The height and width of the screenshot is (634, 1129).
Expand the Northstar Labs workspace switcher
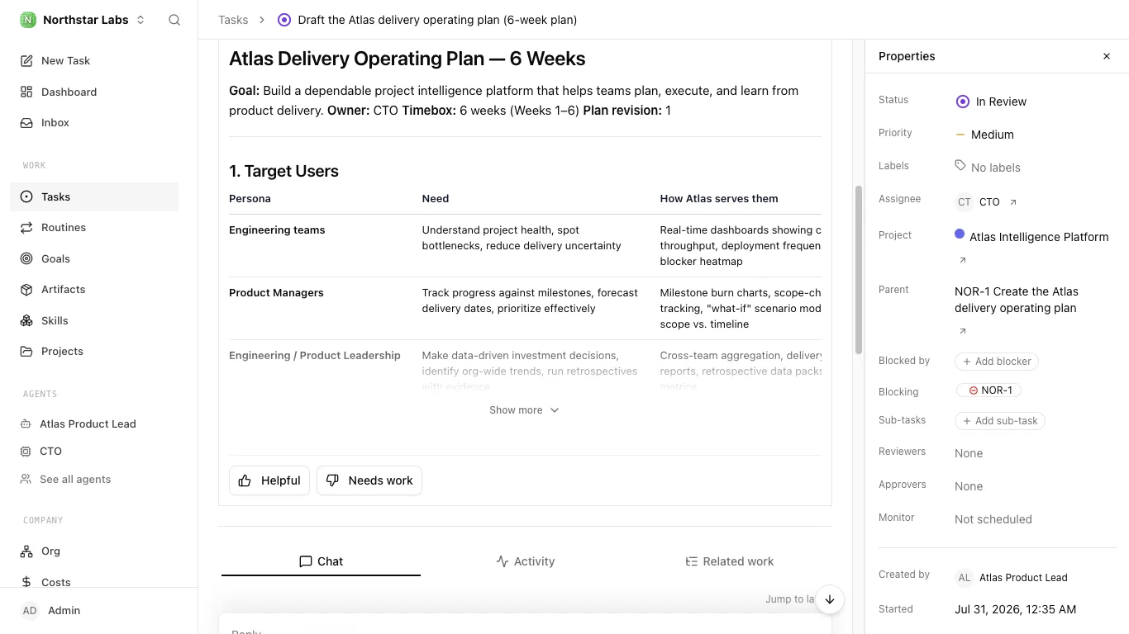coord(83,20)
